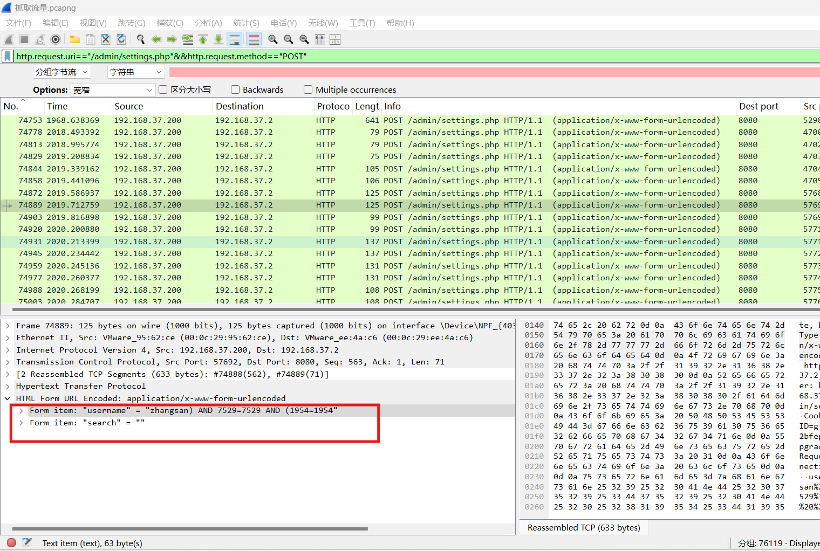This screenshot has height=551, width=820.
Task: Expand the Internet Protocol Version 4 row
Action: coord(8,350)
